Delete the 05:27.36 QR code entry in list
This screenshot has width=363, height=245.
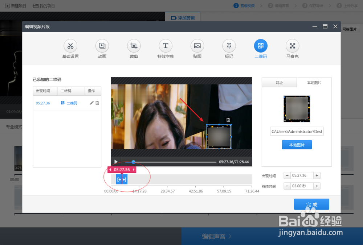(x=97, y=103)
